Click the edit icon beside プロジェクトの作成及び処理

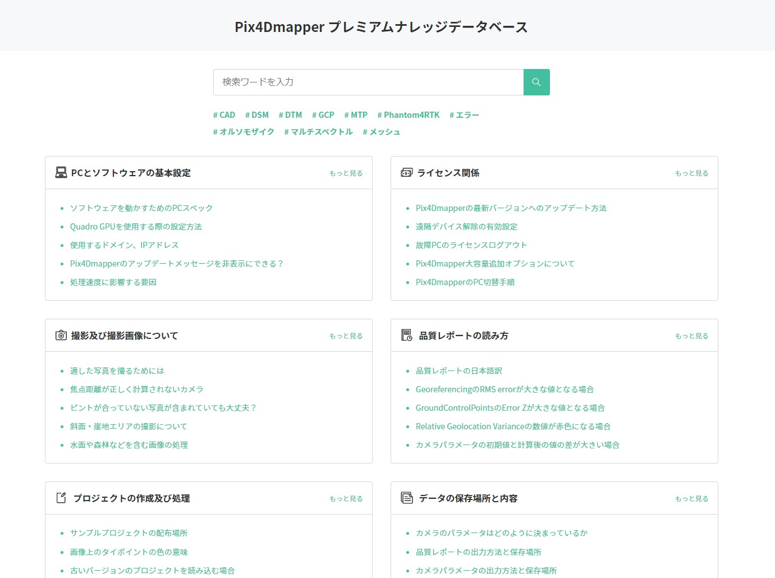61,498
